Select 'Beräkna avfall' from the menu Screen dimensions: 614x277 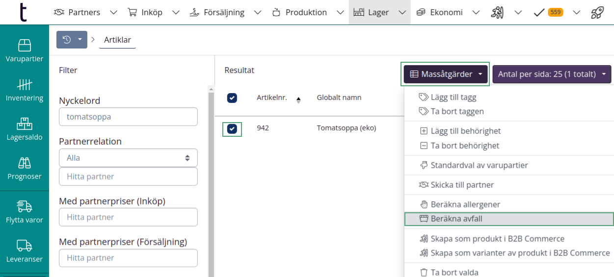tap(508, 219)
